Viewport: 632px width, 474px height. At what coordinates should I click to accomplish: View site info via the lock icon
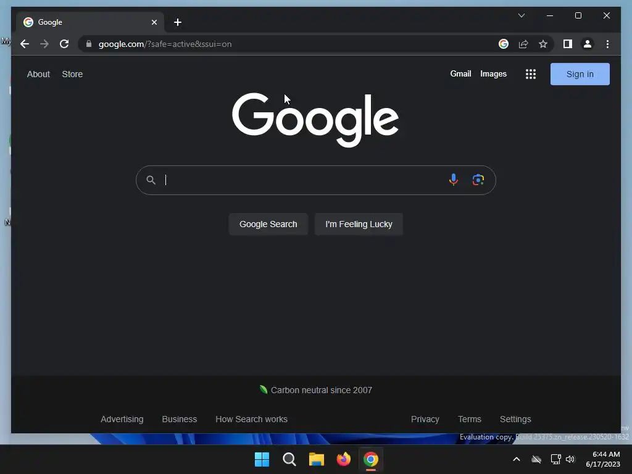coord(89,44)
